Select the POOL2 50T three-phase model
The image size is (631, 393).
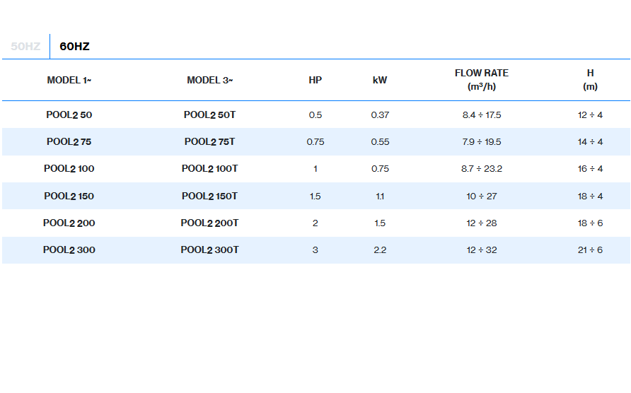pyautogui.click(x=209, y=115)
